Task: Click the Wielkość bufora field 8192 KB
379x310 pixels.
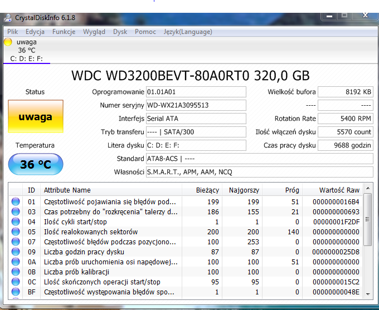Action: pos(346,92)
